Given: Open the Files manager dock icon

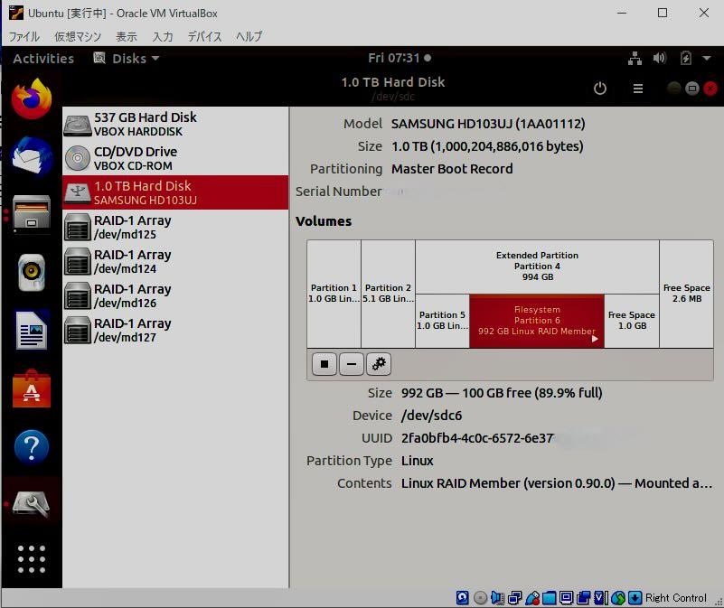Looking at the screenshot, I should tap(32, 213).
